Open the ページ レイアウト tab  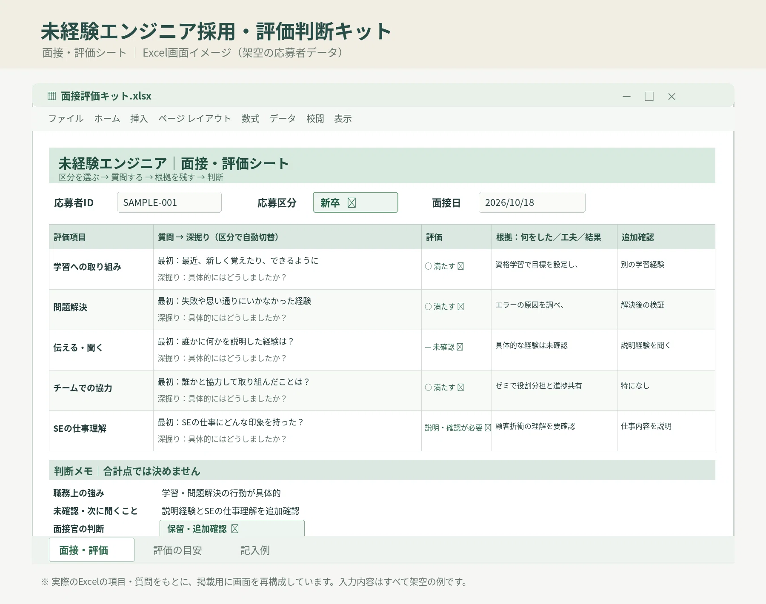(195, 119)
